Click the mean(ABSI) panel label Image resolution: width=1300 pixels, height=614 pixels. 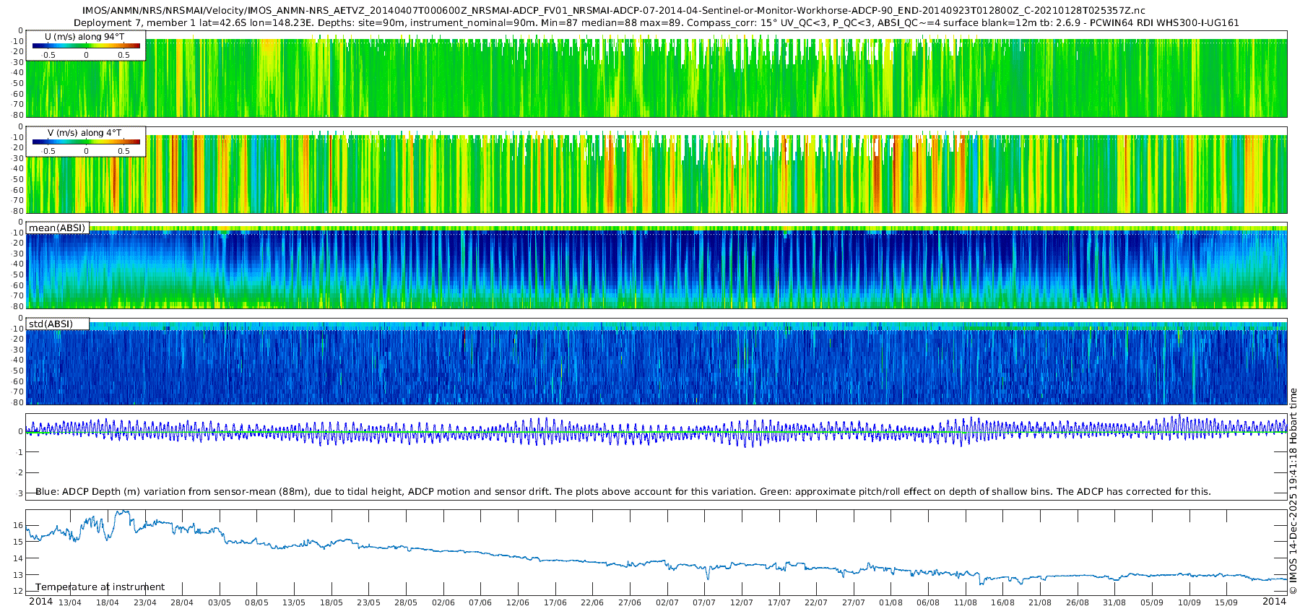57,228
